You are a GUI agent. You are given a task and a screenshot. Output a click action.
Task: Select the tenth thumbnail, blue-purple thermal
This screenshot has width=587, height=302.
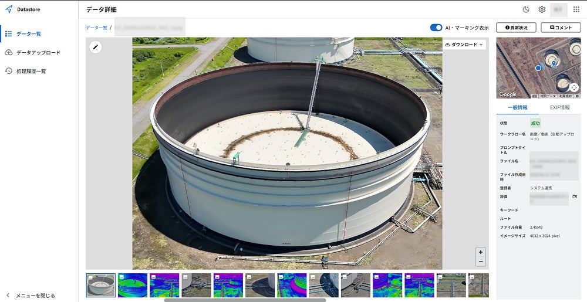(x=387, y=285)
